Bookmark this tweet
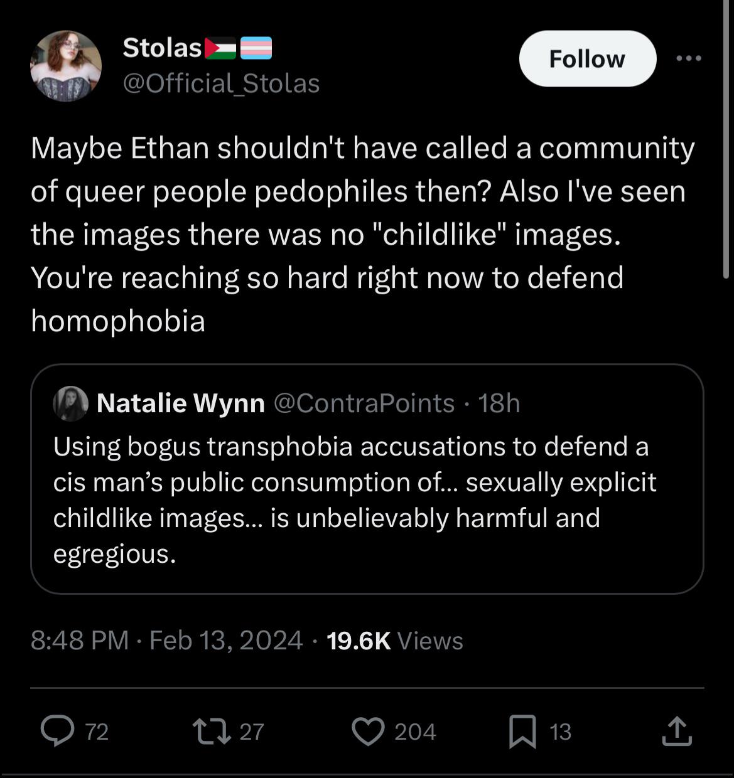The width and height of the screenshot is (734, 778). point(522,732)
